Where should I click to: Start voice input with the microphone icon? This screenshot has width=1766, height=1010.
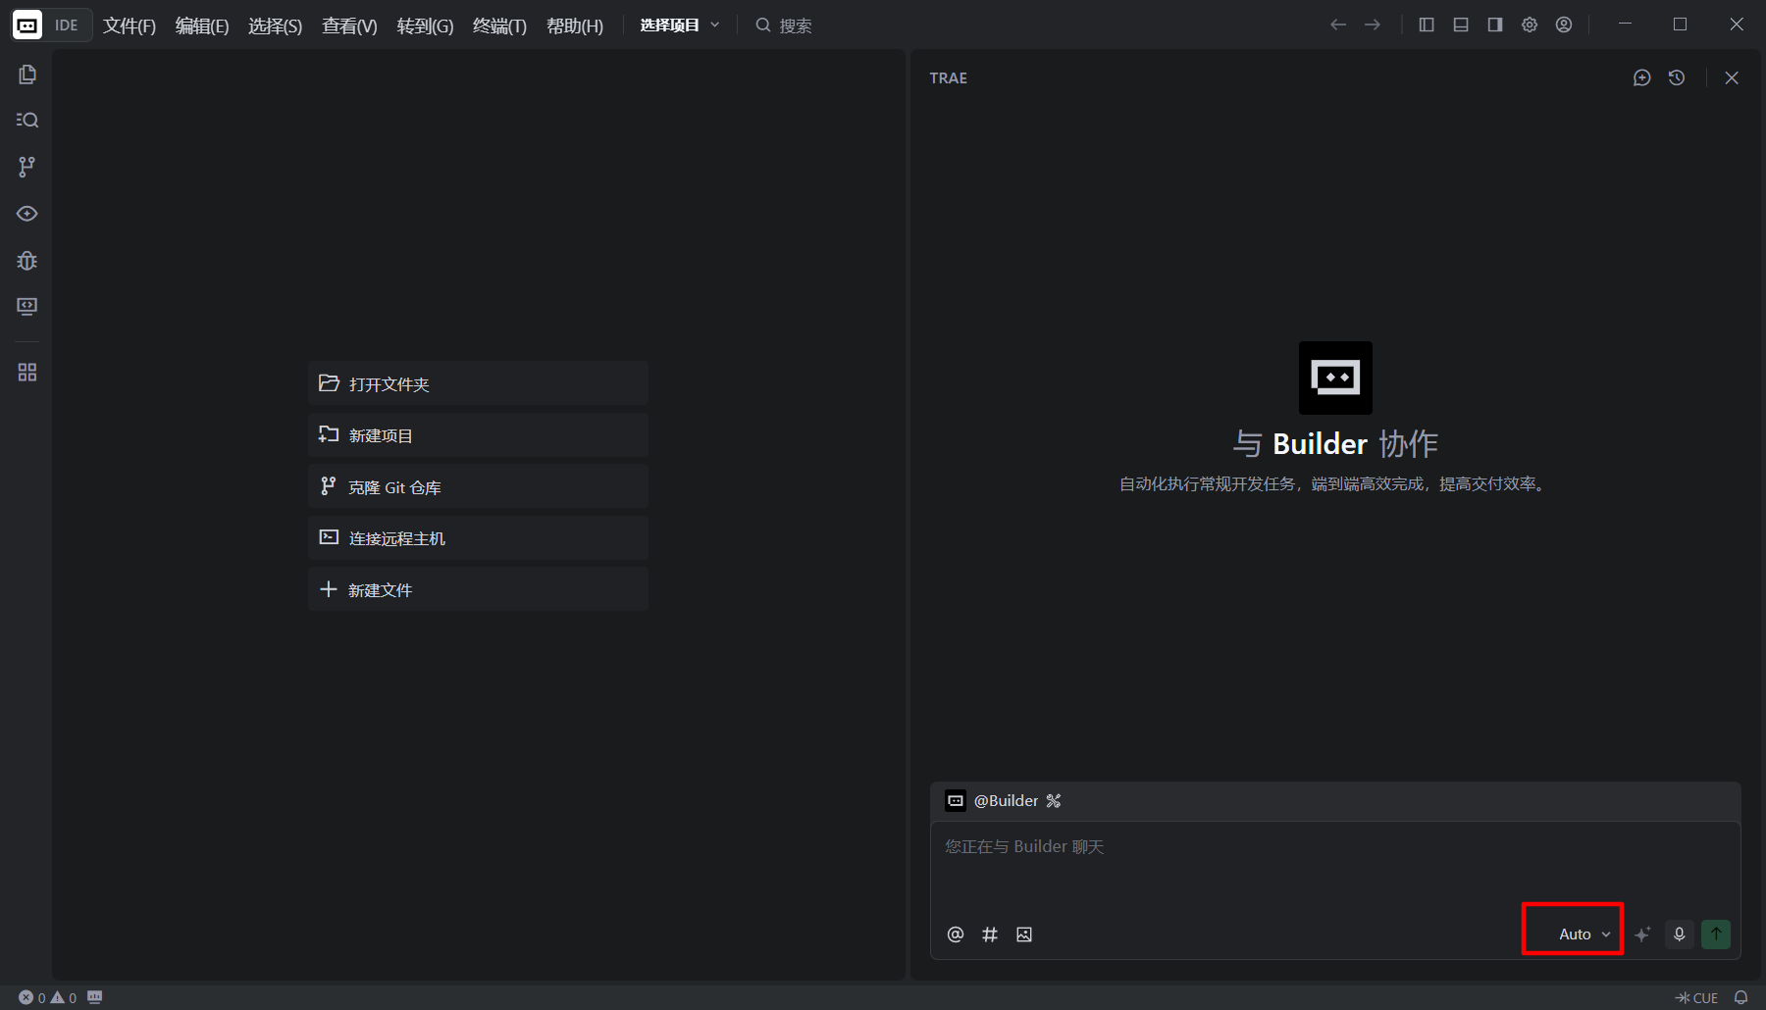tap(1680, 934)
